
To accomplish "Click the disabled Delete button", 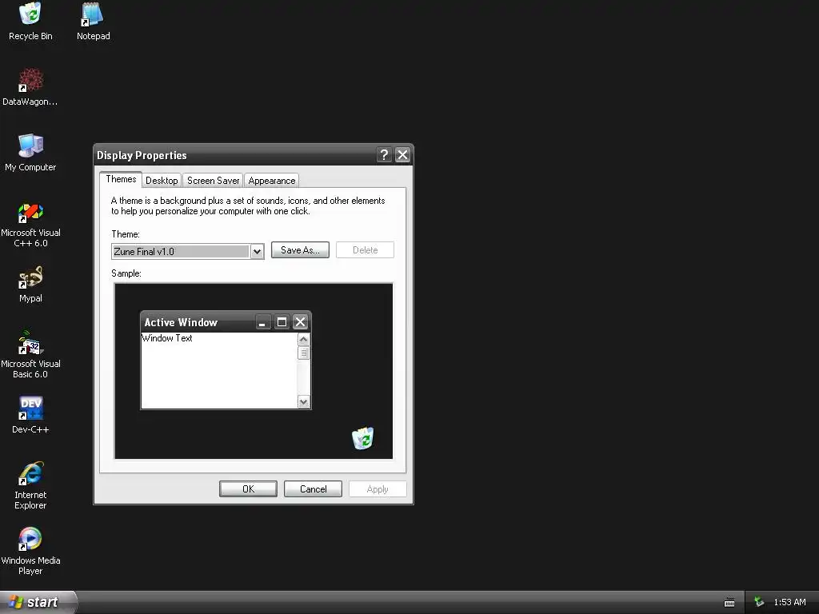I will point(365,250).
